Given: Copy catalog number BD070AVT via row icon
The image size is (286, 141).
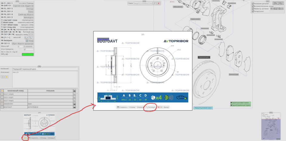Looking at the screenshot, I should click(x=2, y=107).
